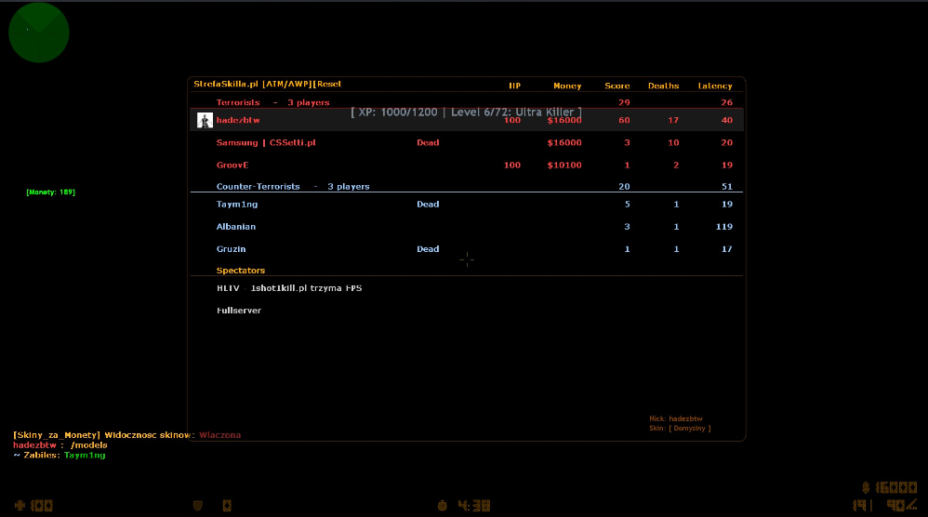Click the green radar circle
This screenshot has height=517, width=928.
(x=39, y=33)
